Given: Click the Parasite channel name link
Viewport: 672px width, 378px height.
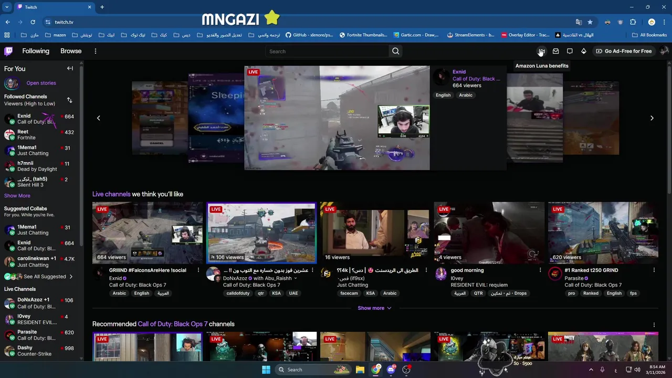Looking at the screenshot, I should coord(574,278).
